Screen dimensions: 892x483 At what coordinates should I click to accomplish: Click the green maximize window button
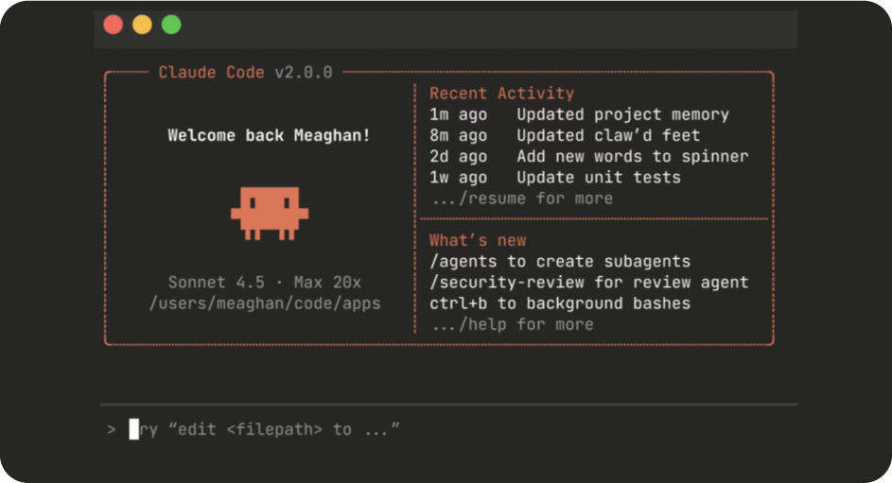coord(171,25)
